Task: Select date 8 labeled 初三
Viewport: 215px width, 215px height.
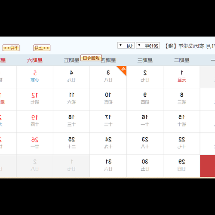Action: point(181,99)
